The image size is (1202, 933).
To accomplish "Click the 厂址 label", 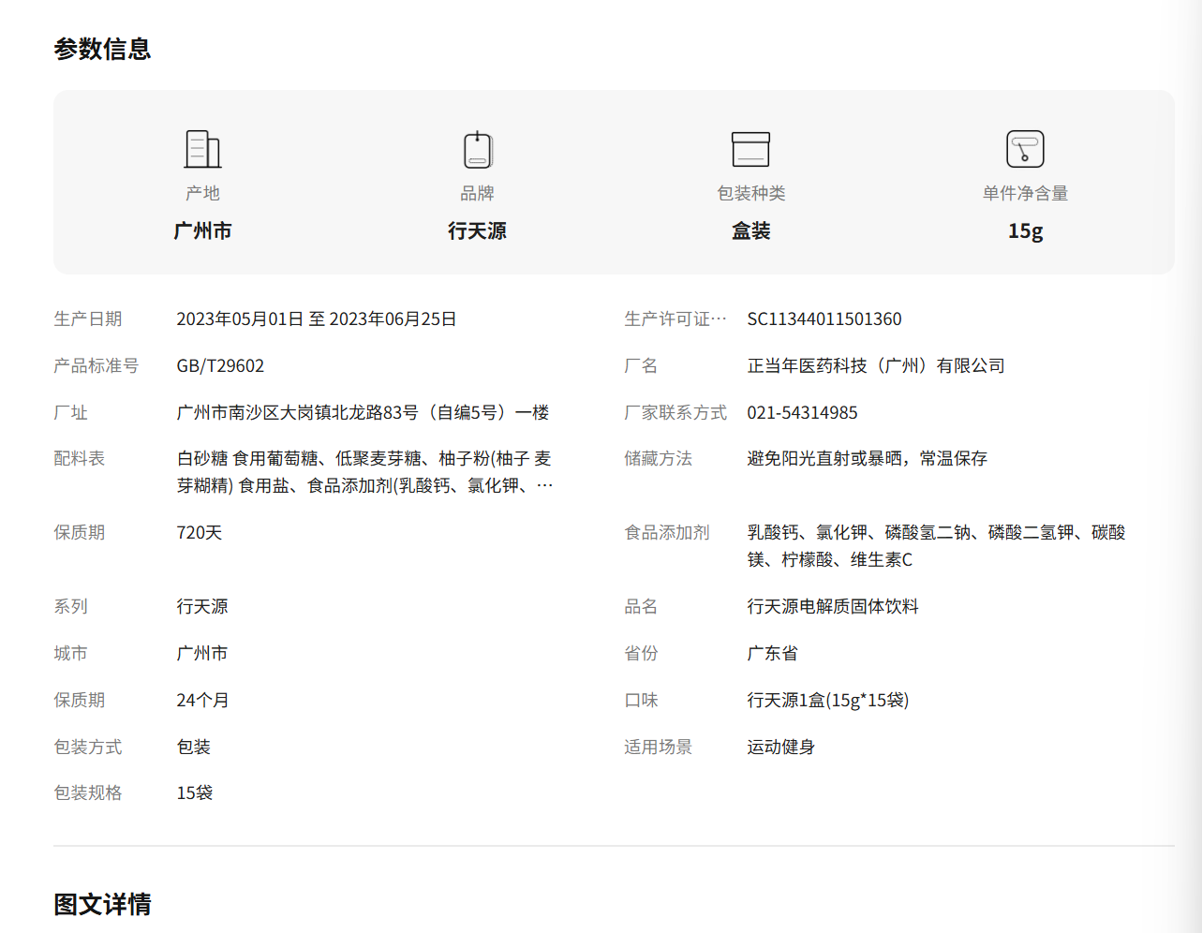I will click(70, 413).
